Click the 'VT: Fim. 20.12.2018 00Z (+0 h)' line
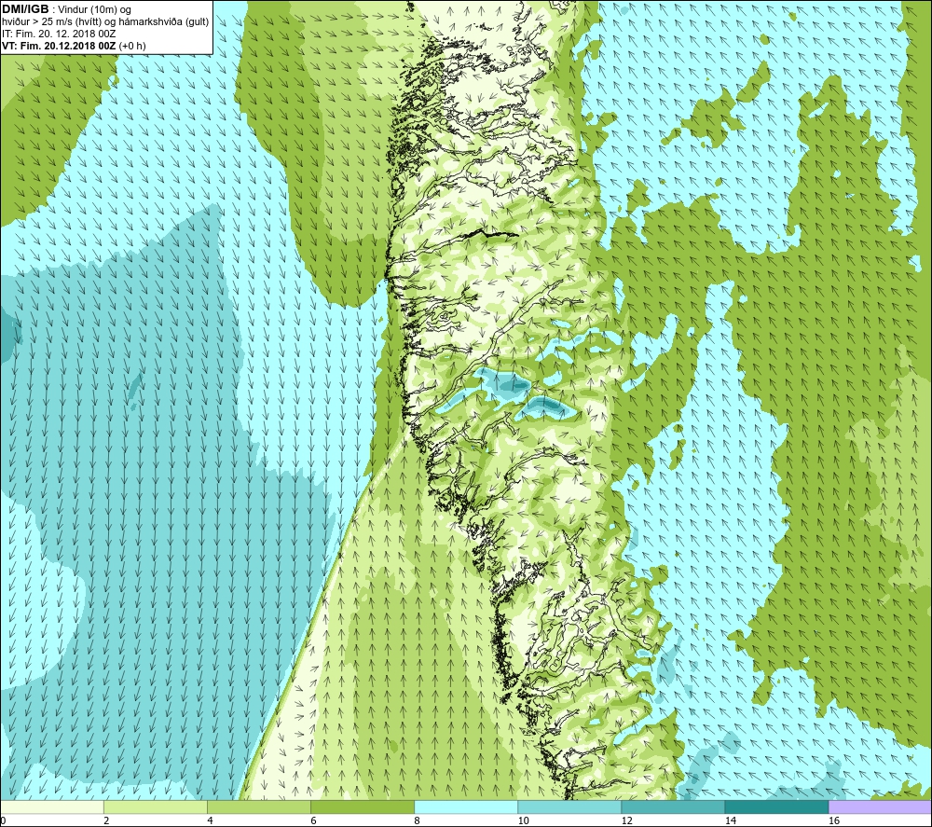 [74, 46]
